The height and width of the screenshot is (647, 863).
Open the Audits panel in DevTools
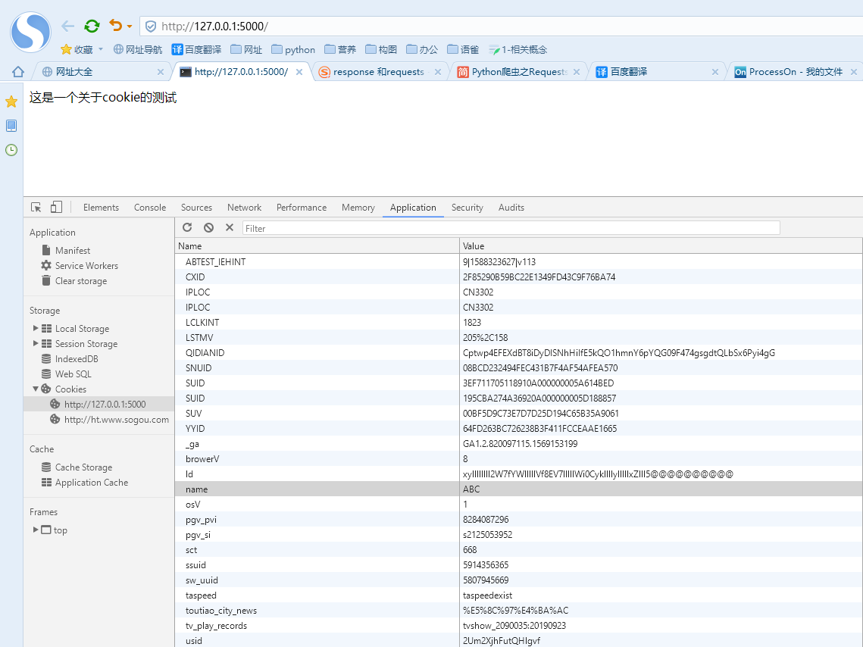511,208
